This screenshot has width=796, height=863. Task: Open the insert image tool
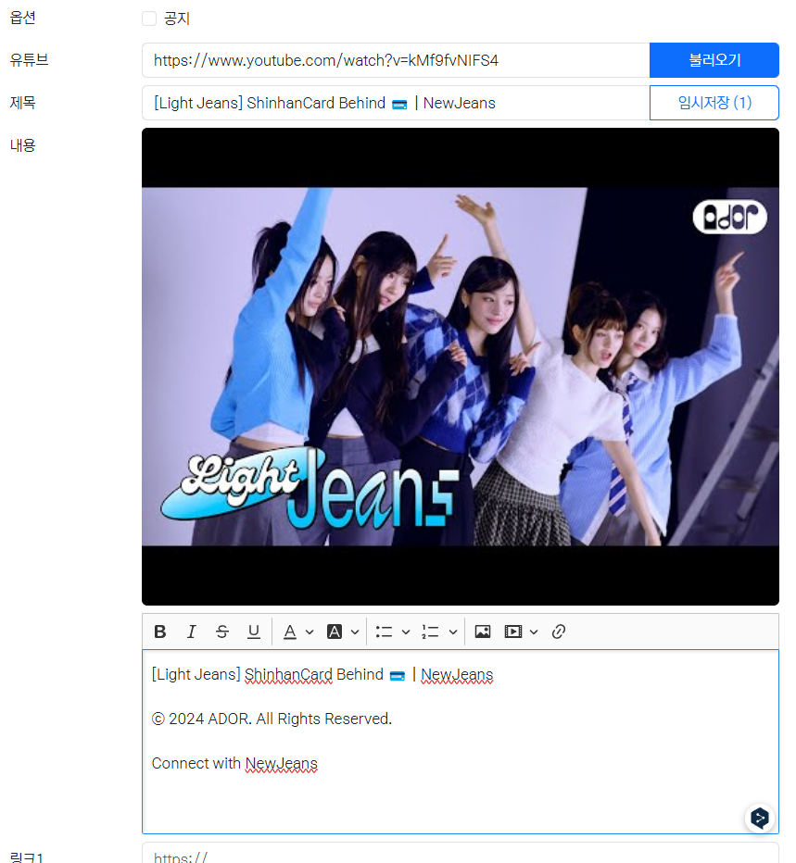483,632
